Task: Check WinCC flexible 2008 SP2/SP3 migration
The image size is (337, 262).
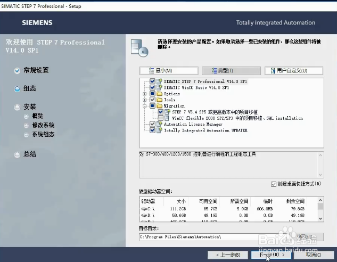Action: [161, 118]
